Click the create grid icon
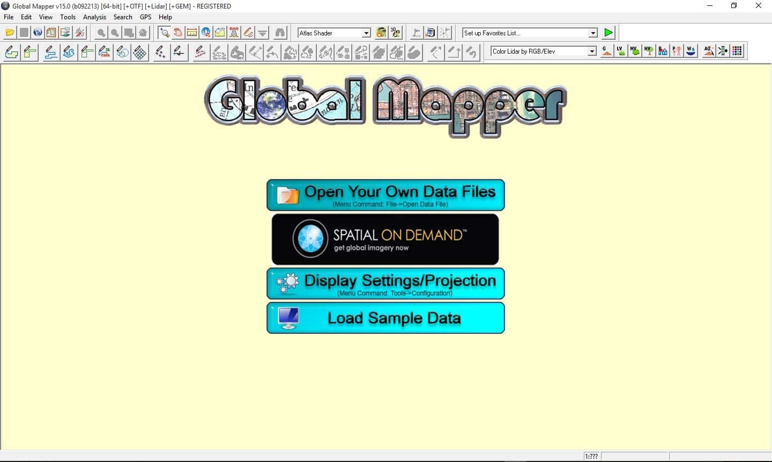 (140, 52)
